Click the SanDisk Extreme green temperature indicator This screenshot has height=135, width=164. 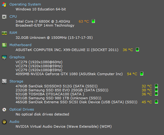point(156,102)
